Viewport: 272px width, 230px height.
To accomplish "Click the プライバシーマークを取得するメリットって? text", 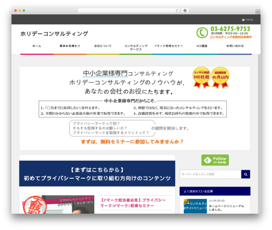I will [111, 133].
